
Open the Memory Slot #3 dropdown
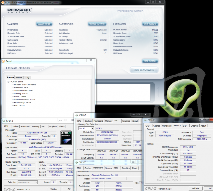93,128
